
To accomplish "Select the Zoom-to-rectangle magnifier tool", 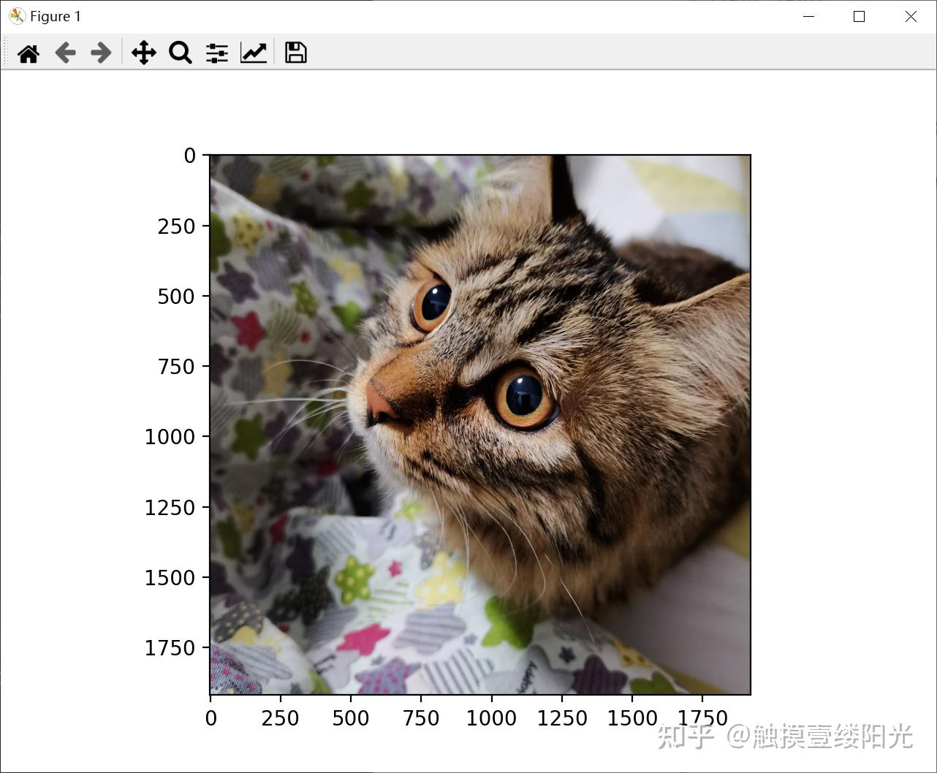I will click(x=180, y=52).
